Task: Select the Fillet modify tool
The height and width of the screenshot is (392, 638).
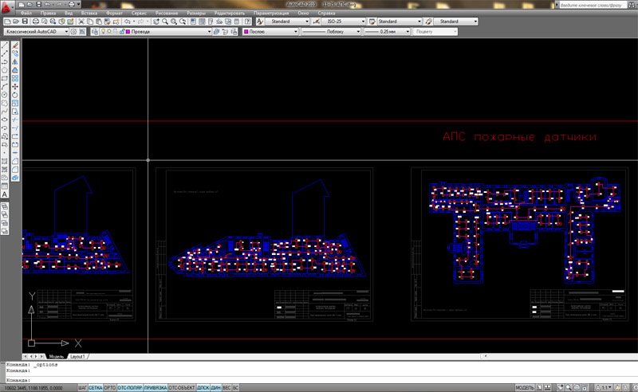Action: pos(15,170)
